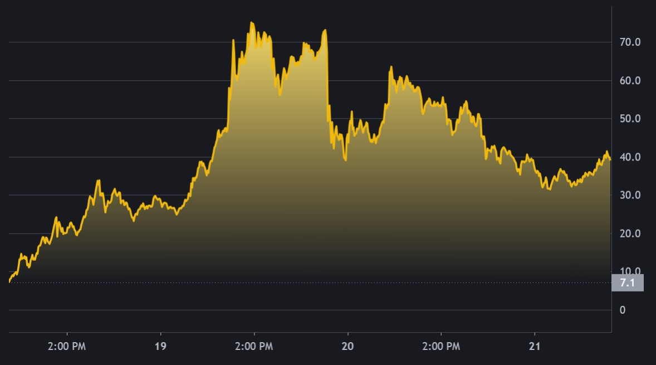Click the 2:00 PM label before date 19
The image size is (656, 365).
tap(67, 347)
